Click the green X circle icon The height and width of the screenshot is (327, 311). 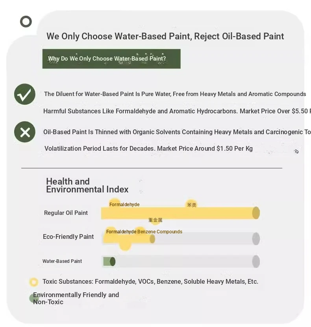point(25,132)
